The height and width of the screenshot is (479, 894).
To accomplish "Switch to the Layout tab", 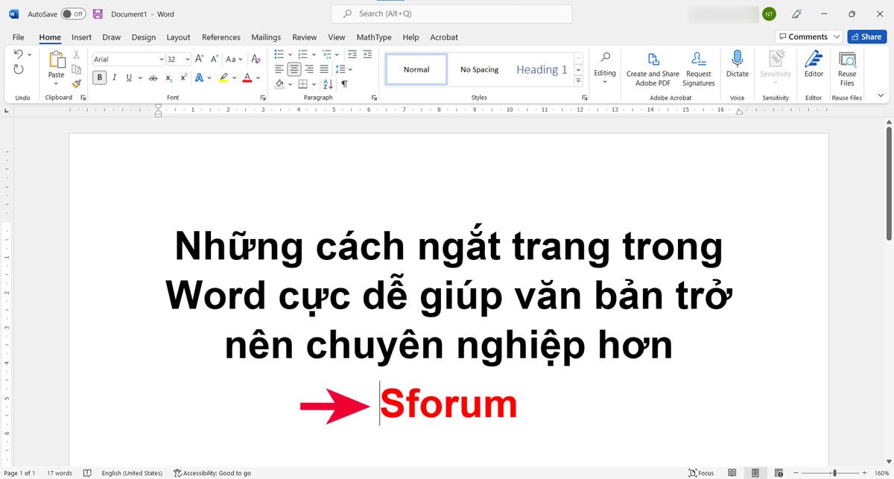I will 178,37.
